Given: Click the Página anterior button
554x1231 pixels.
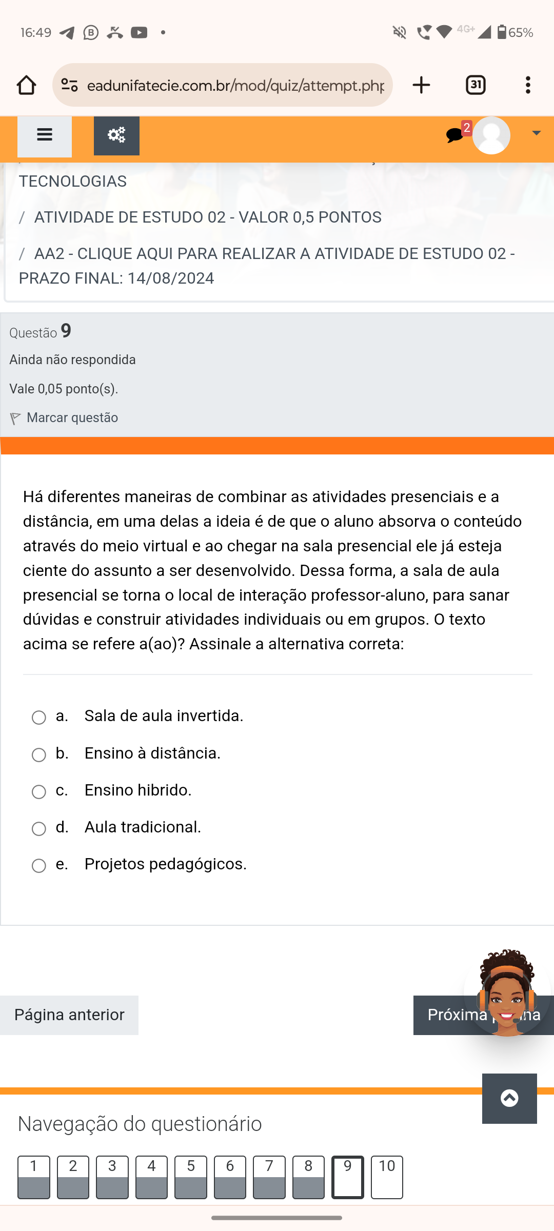Looking at the screenshot, I should click(x=69, y=1015).
